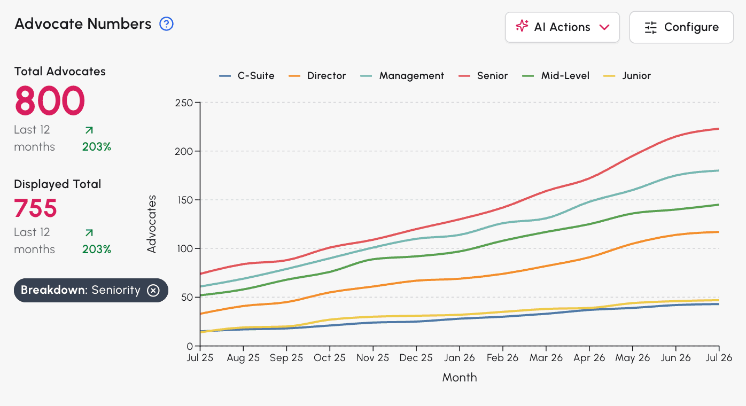746x406 pixels.
Task: Click the 203% under Displayed Total
Action: coord(97,249)
